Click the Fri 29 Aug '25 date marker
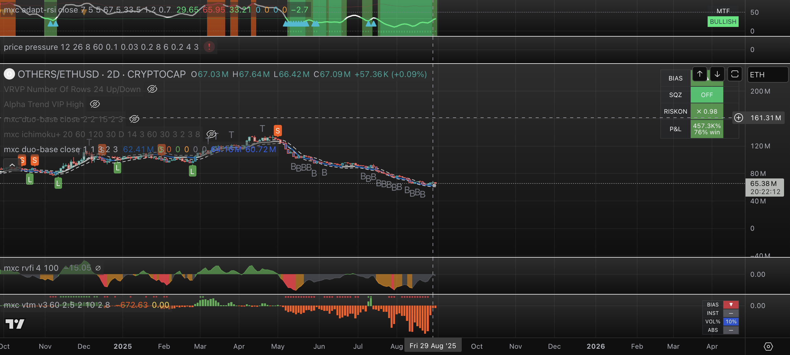The image size is (790, 355). click(x=433, y=346)
